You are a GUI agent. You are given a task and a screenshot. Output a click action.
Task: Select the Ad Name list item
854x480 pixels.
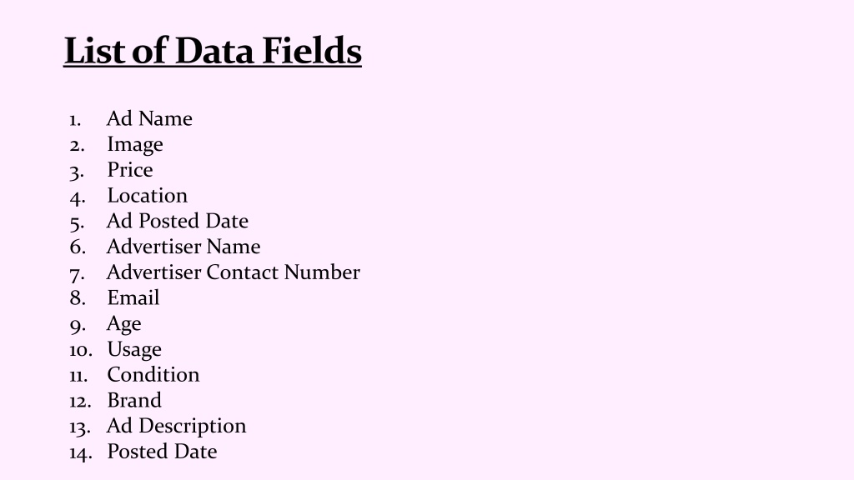pos(149,118)
